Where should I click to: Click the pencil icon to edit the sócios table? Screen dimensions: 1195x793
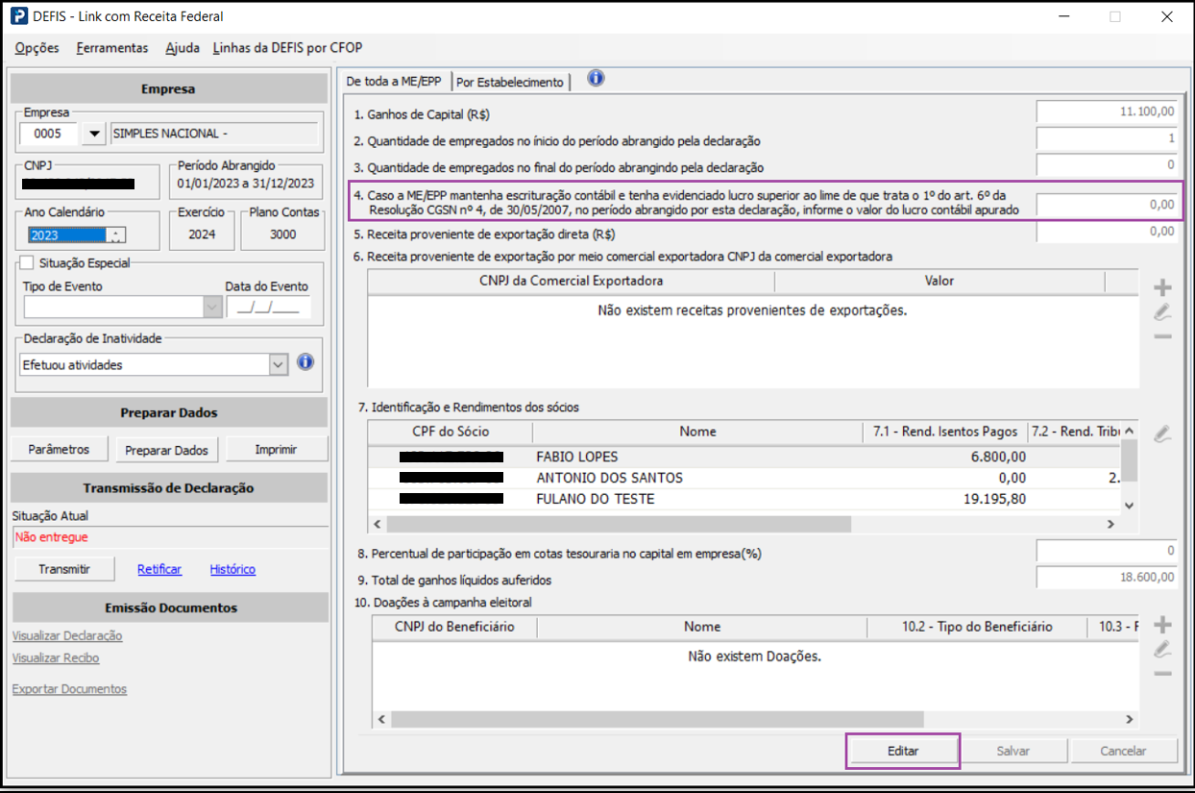tap(1162, 434)
